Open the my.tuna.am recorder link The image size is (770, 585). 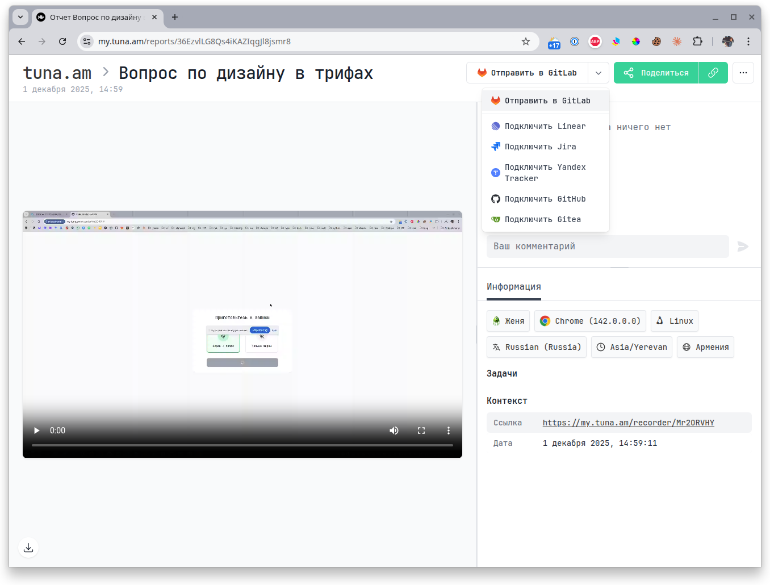tap(628, 423)
